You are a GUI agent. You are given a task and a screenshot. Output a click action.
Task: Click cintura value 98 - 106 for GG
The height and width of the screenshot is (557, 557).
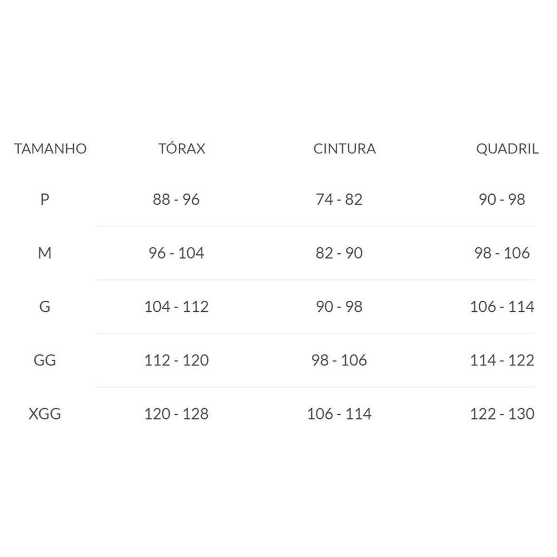tap(339, 360)
